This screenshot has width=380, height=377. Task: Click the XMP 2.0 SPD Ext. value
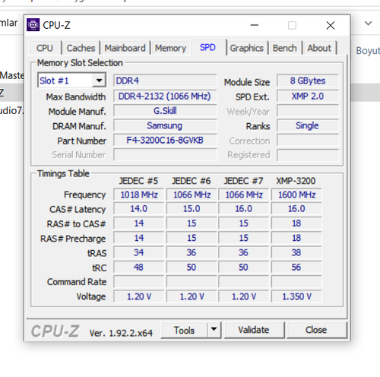tap(308, 96)
